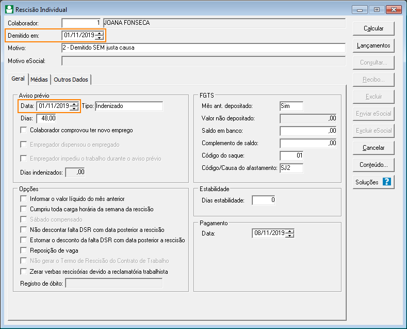Switch to the Geral tab
407x329 pixels.
pos(18,79)
